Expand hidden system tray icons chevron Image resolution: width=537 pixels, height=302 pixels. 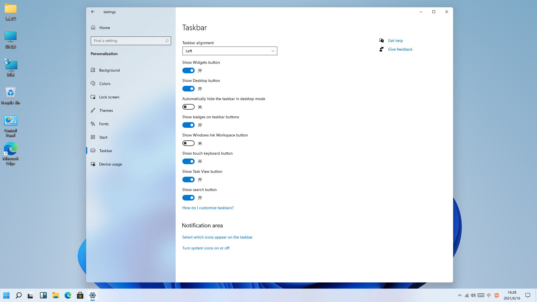pyautogui.click(x=460, y=295)
